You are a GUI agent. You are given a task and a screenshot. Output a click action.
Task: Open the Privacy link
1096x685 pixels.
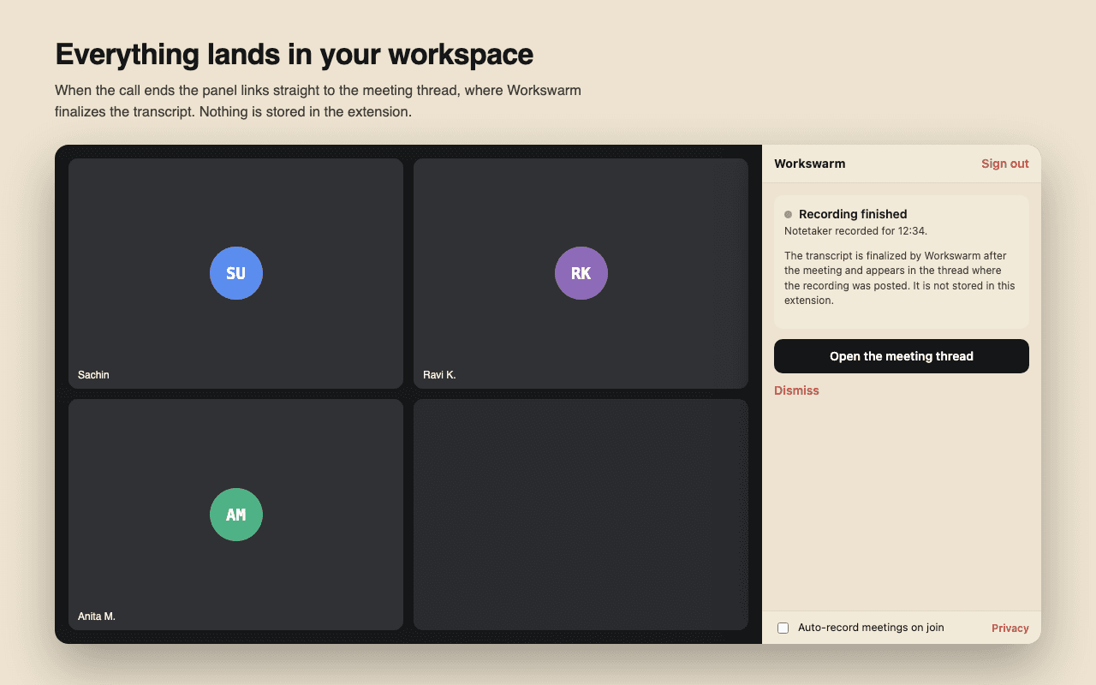click(1010, 628)
